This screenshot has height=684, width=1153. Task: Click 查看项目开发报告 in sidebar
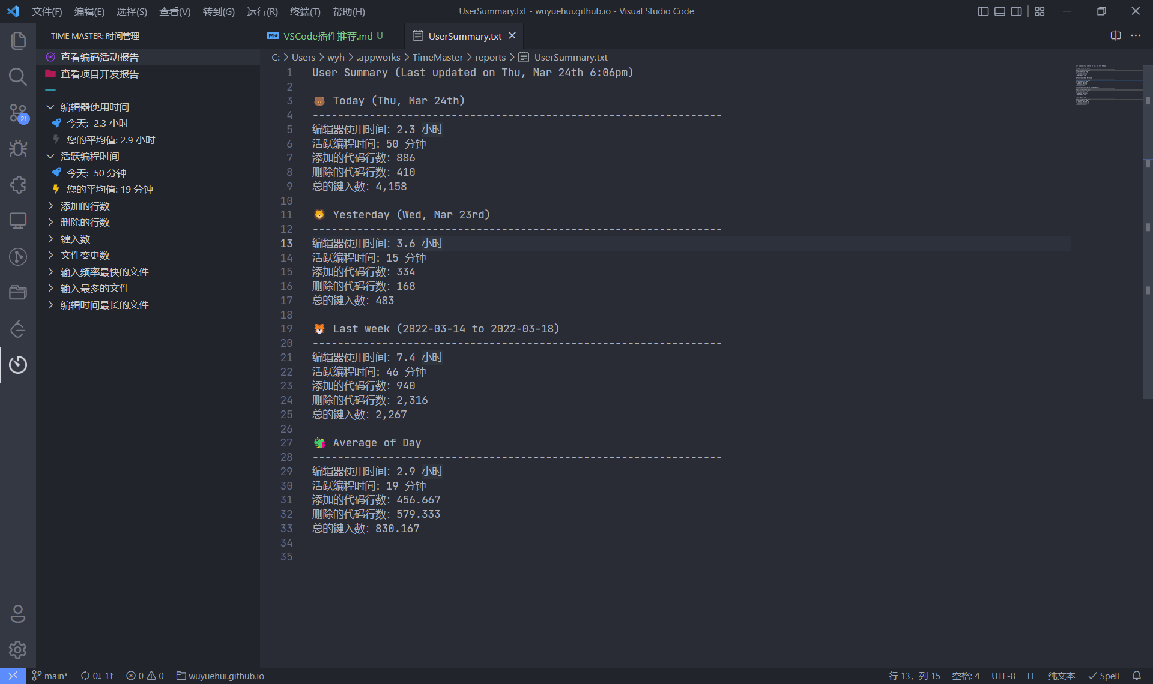click(x=100, y=74)
